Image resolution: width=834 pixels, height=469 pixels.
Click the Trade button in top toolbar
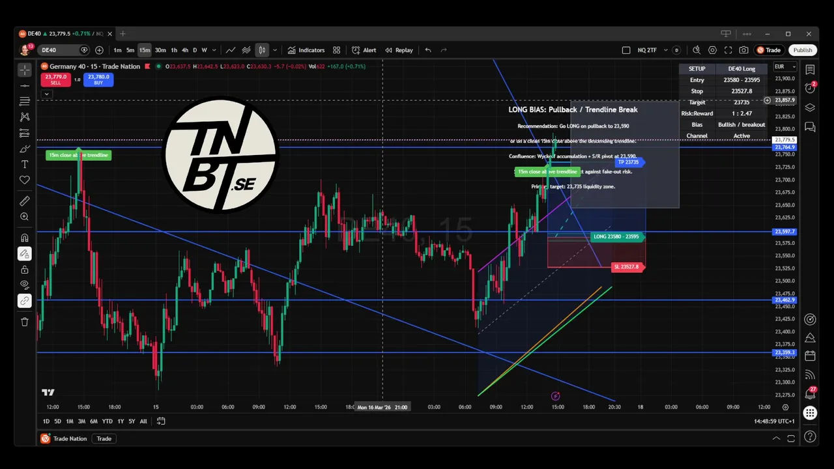(x=769, y=50)
